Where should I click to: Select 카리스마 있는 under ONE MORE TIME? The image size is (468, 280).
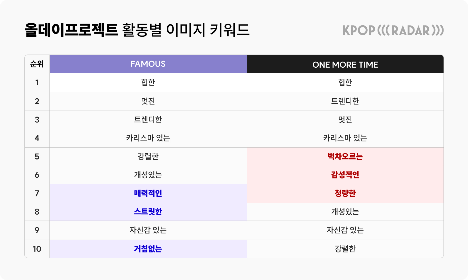pyautogui.click(x=345, y=138)
